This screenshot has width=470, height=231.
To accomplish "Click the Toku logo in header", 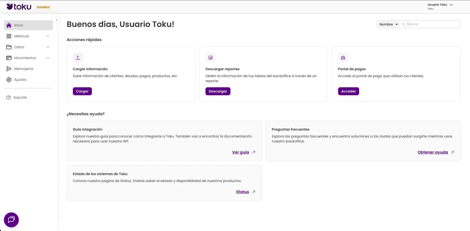I will click(19, 7).
